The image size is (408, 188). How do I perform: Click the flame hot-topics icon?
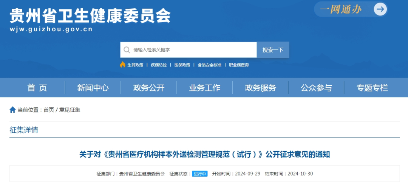point(122,65)
